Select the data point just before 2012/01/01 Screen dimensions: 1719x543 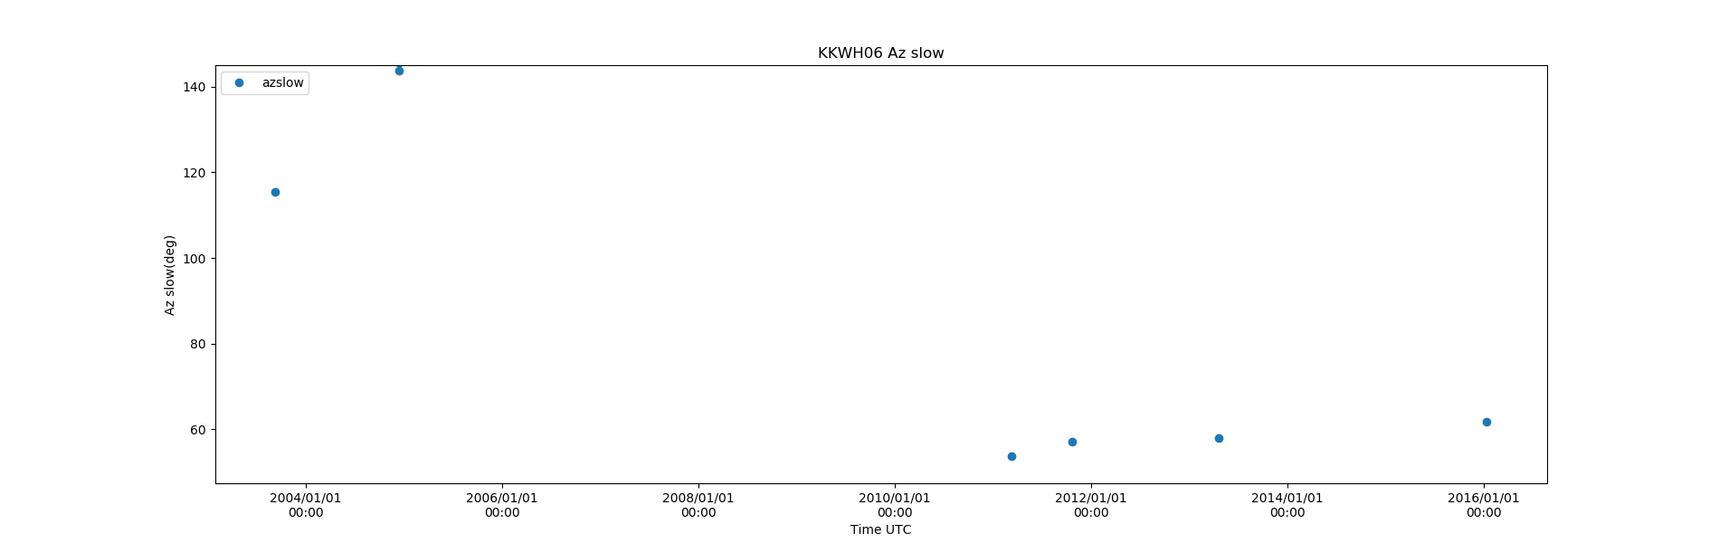pos(1072,442)
